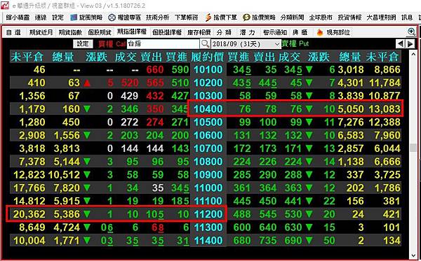Click the application logo icon in title bar
The width and height of the screenshot is (421, 261).
(5, 6)
